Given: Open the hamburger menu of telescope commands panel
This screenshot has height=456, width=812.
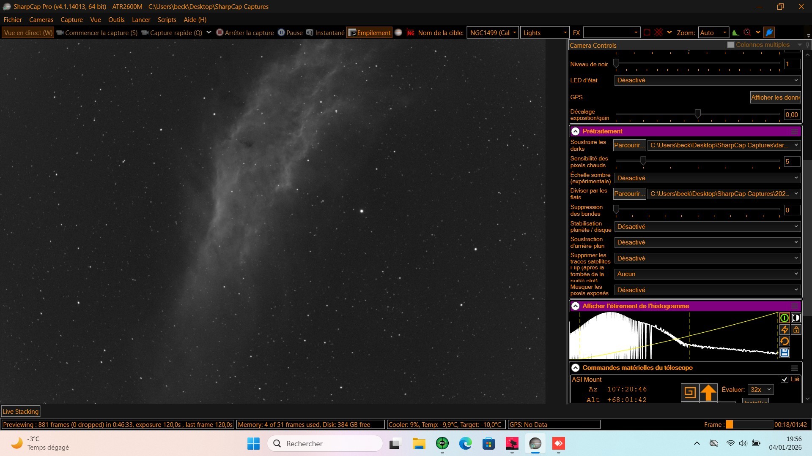Looking at the screenshot, I should [x=795, y=368].
